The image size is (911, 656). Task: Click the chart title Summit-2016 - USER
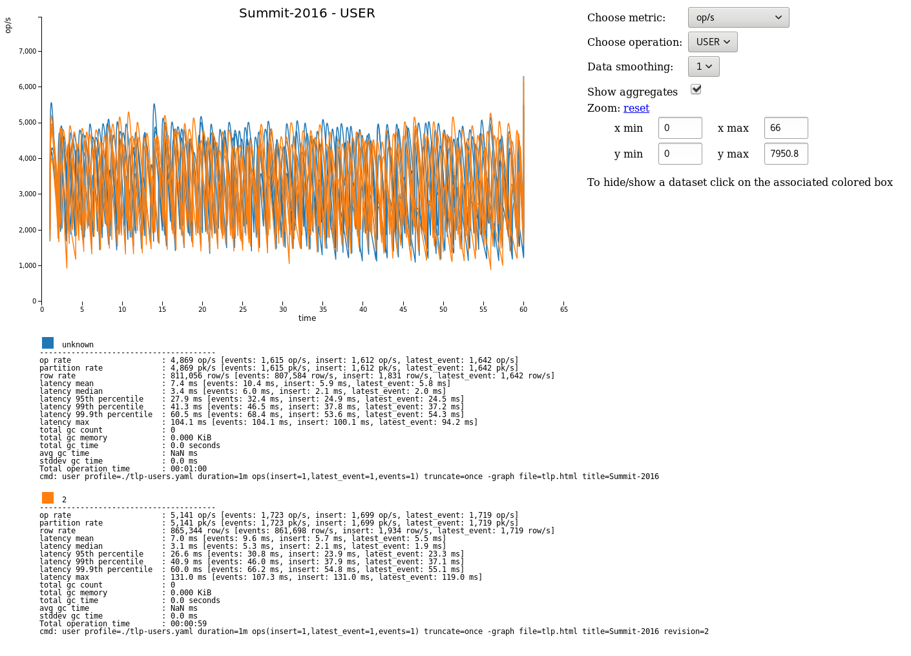[307, 13]
